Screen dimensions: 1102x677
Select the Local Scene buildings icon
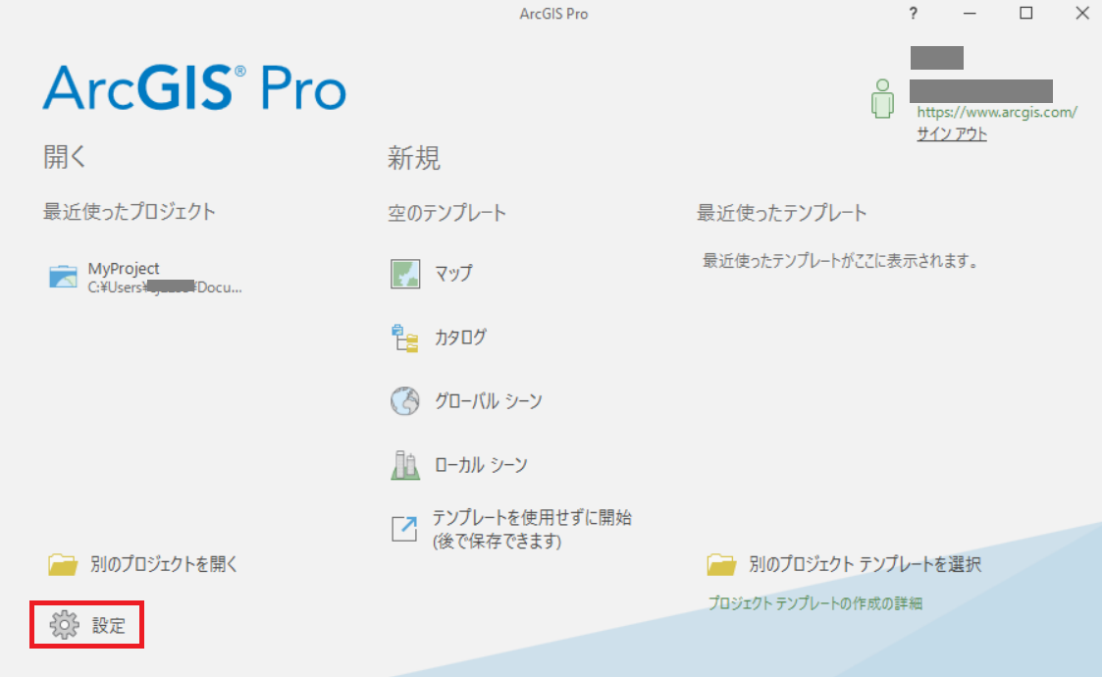(405, 465)
